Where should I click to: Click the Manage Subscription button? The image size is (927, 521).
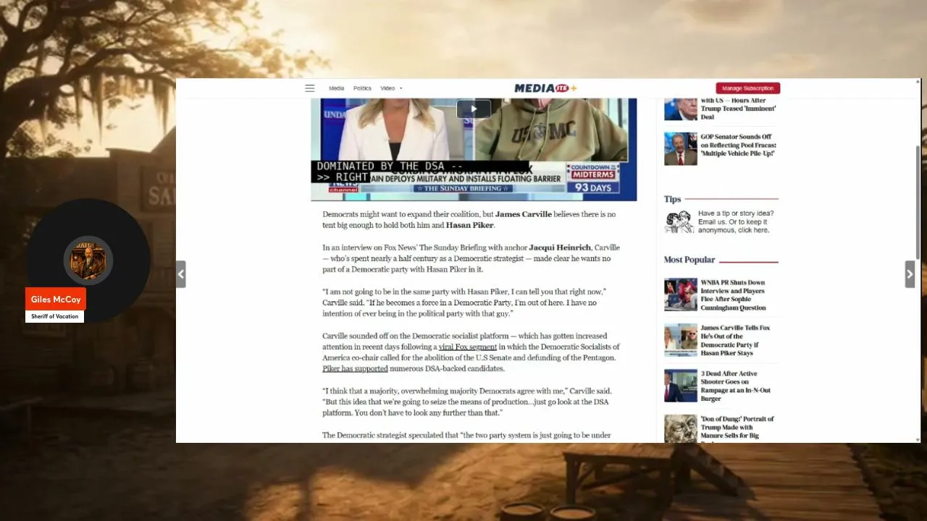click(747, 88)
